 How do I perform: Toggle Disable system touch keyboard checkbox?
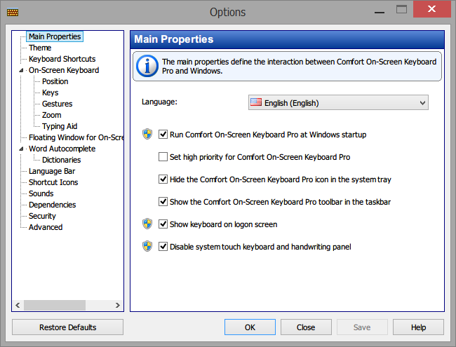(163, 247)
